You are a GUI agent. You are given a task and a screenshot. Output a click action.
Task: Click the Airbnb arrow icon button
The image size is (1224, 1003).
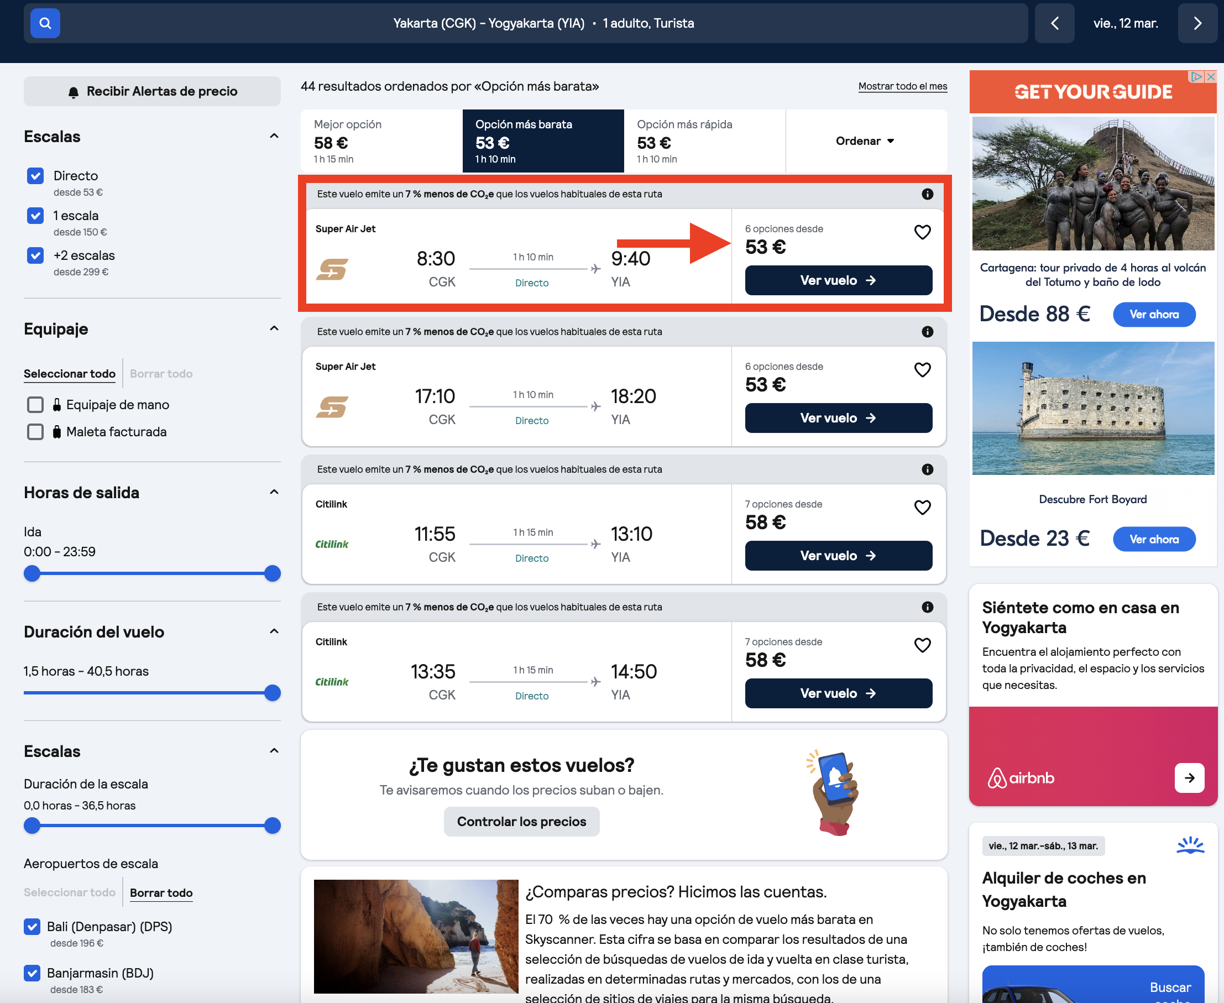1189,777
